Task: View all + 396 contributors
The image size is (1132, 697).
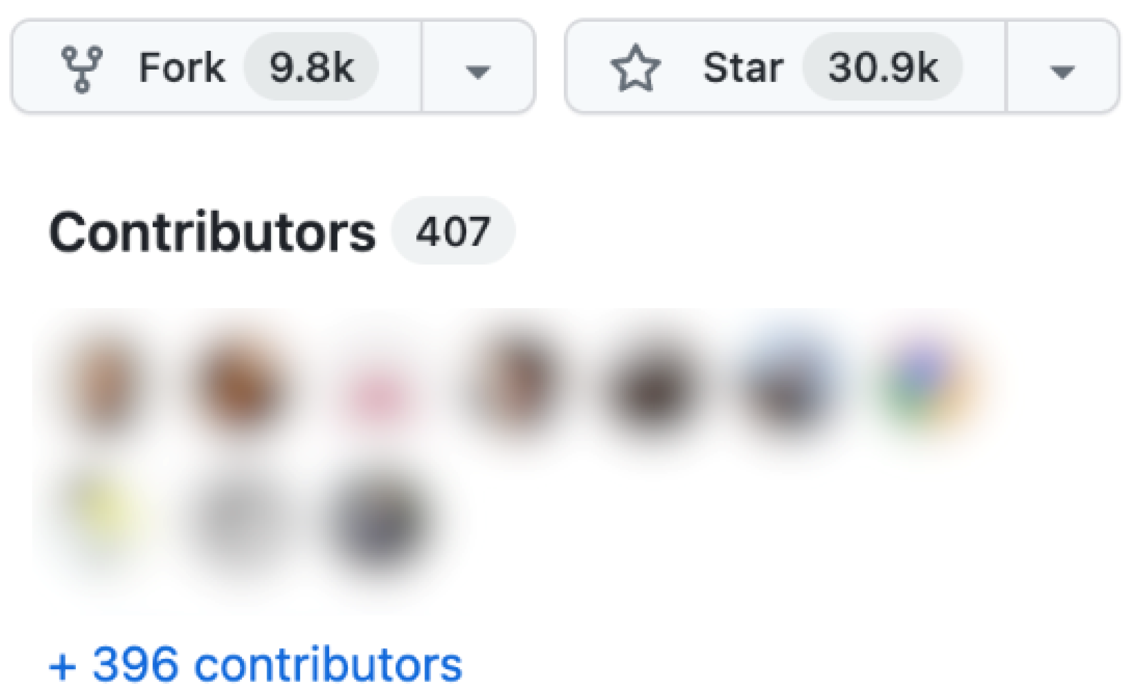Action: click(x=255, y=665)
